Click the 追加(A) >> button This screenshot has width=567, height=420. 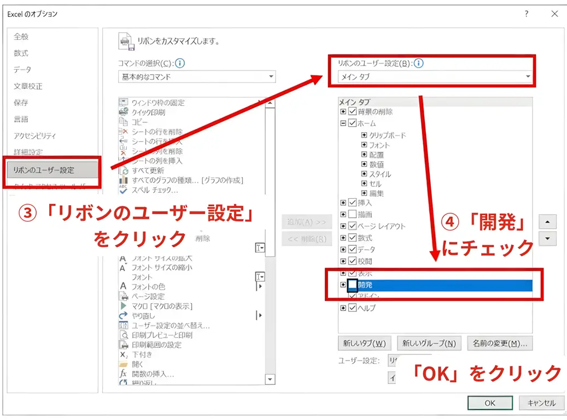click(307, 222)
